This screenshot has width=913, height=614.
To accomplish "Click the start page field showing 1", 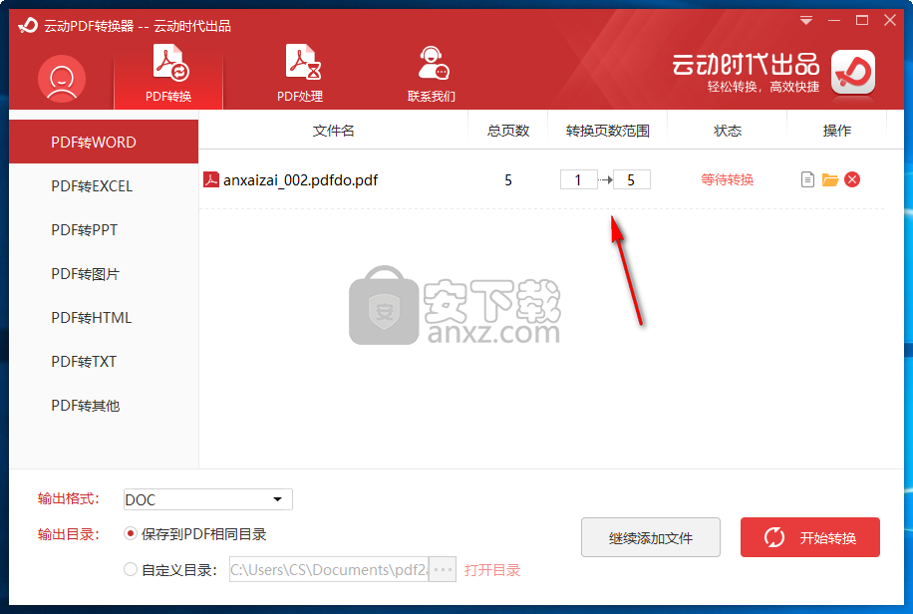I will 578,180.
